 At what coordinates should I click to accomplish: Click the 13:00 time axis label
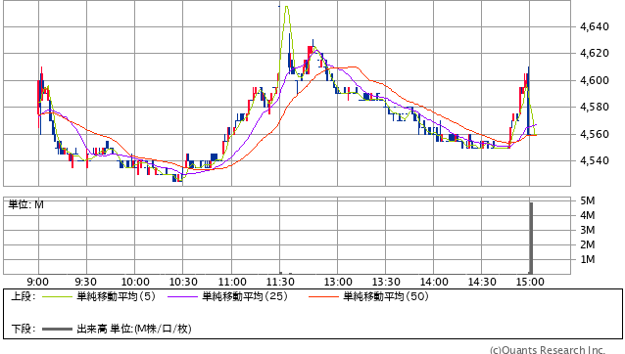[338, 282]
